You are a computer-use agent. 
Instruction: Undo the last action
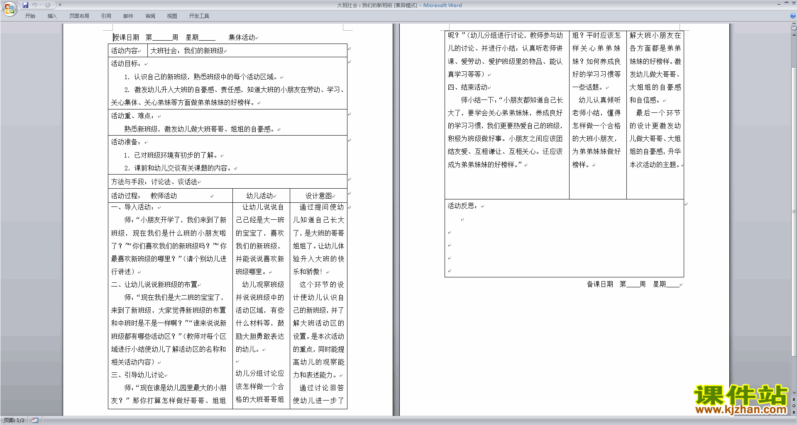pos(34,5)
